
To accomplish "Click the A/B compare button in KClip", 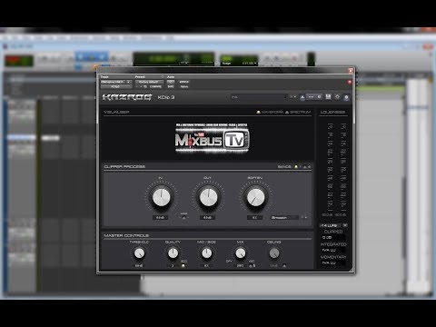I will tap(314, 97).
